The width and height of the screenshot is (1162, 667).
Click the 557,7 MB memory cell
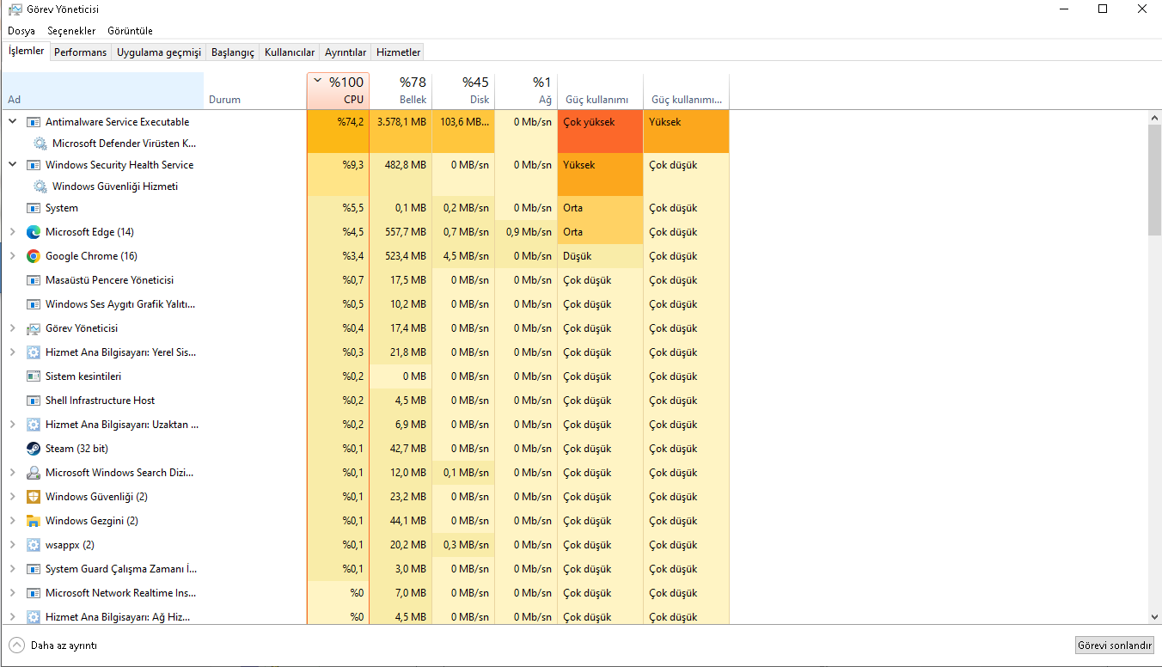(401, 232)
